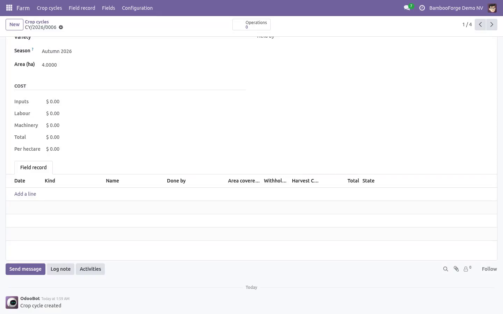
Task: Click Log note button
Action: coord(60,269)
